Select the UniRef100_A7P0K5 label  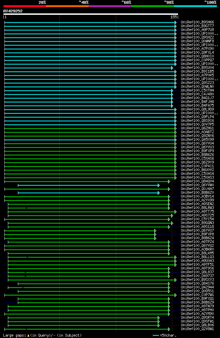(x=197, y=75)
